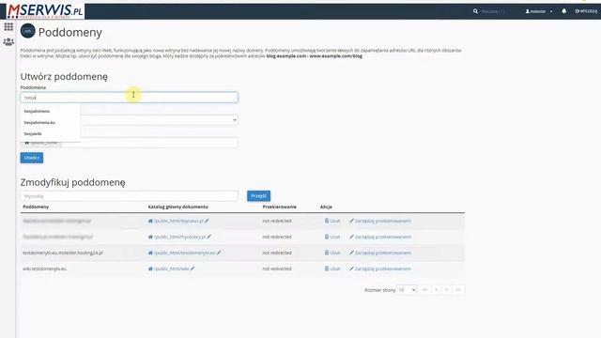Open /public_html/testdomenytv.eu folder link

(x=185, y=253)
